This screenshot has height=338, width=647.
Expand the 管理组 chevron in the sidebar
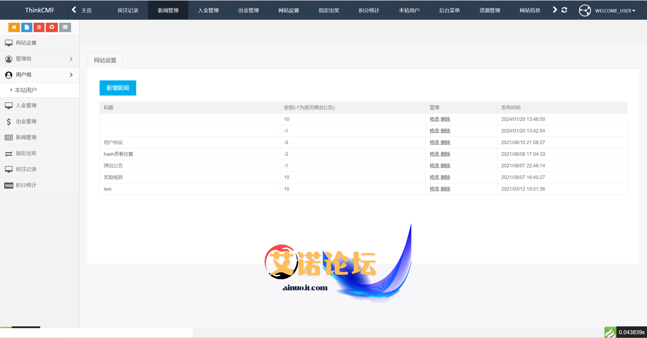pyautogui.click(x=71, y=59)
